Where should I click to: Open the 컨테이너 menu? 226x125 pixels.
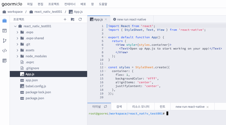pyautogui.click(x=70, y=4)
